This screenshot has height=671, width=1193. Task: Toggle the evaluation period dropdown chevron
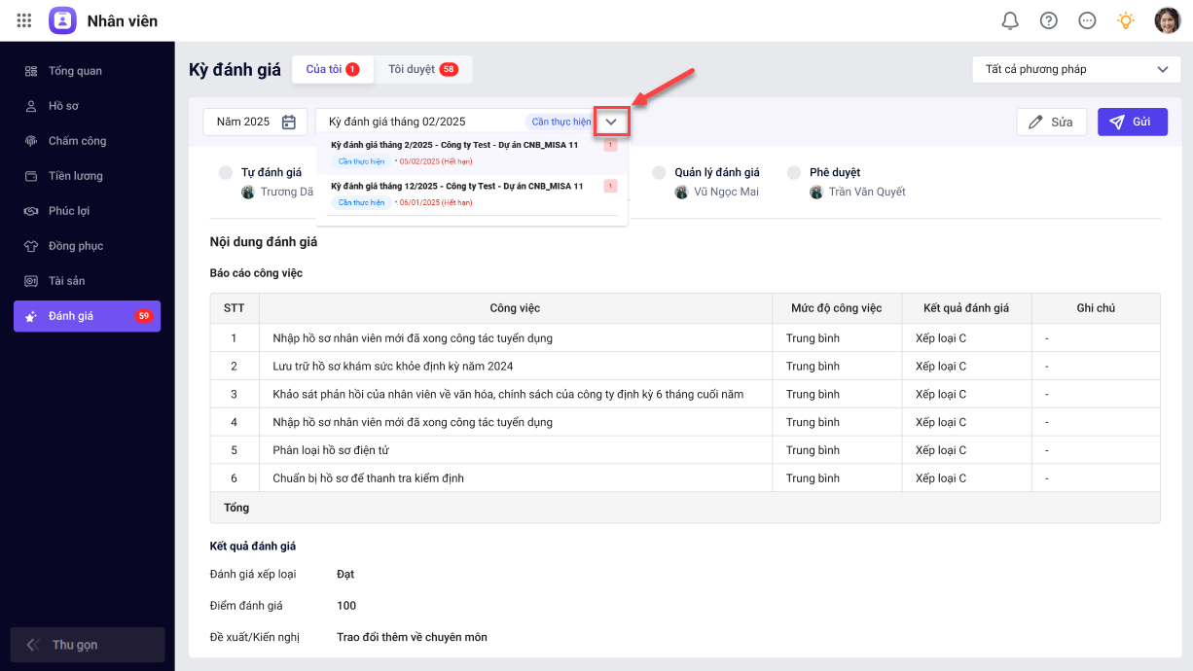[611, 122]
